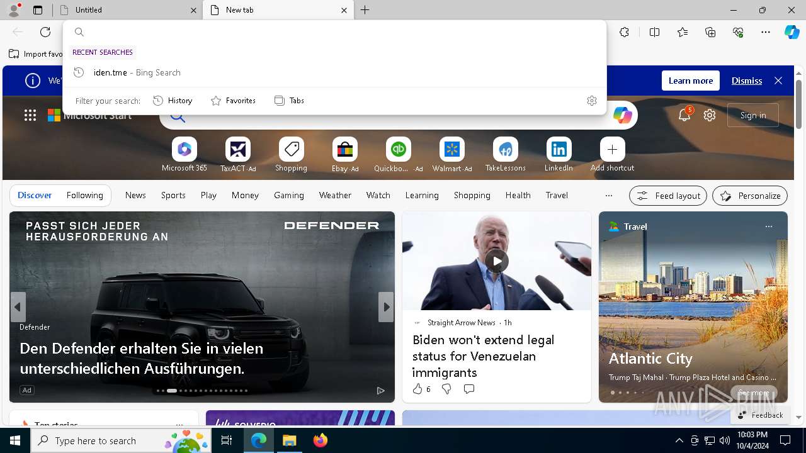Play the Biden news video
Viewport: 806px width, 453px height.
497,261
